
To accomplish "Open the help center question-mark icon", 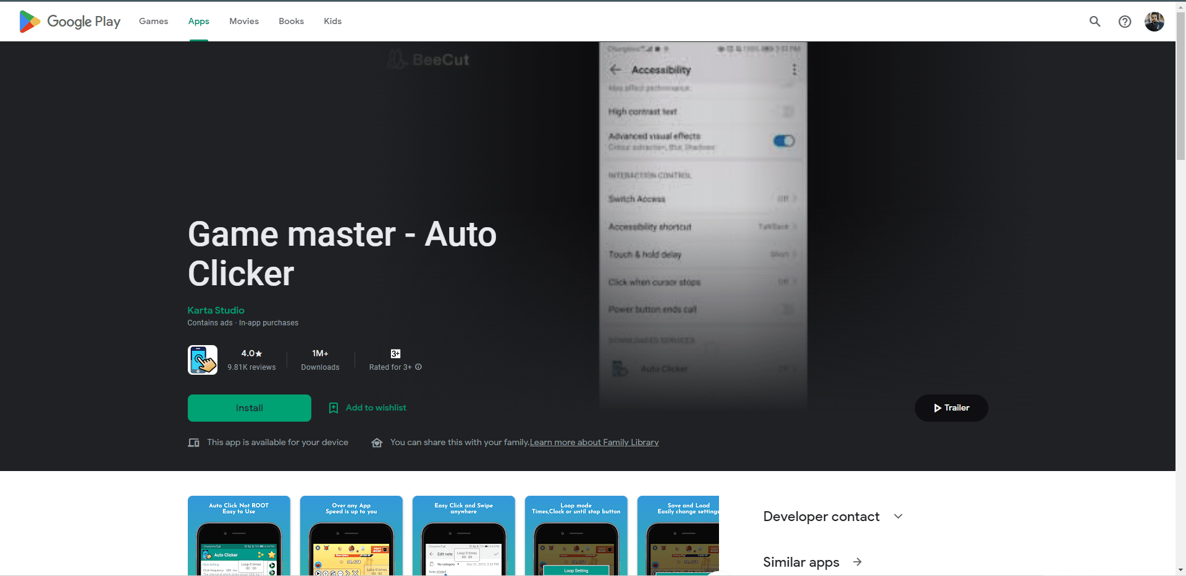I will (1125, 22).
